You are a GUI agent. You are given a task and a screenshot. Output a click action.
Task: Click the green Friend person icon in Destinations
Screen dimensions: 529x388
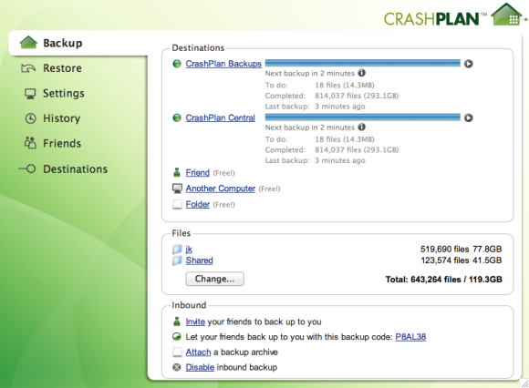tap(177, 172)
